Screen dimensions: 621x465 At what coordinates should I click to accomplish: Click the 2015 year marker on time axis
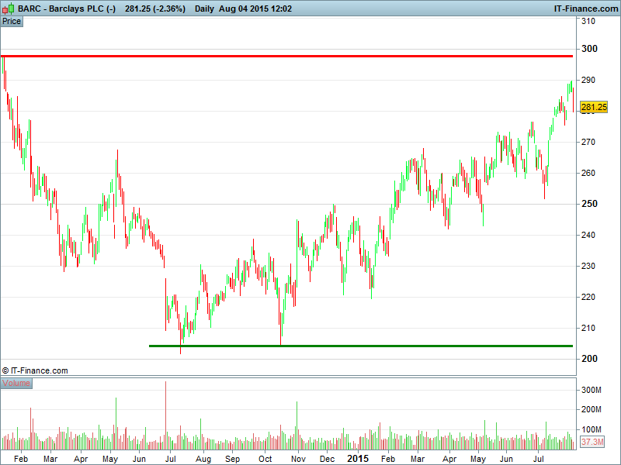tap(358, 459)
